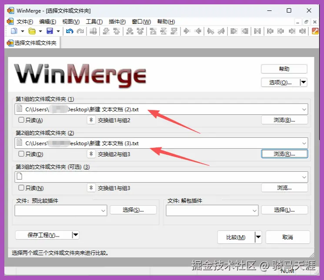Click the All Right toolbar icon
This screenshot has width=324, height=280.
tap(234, 31)
